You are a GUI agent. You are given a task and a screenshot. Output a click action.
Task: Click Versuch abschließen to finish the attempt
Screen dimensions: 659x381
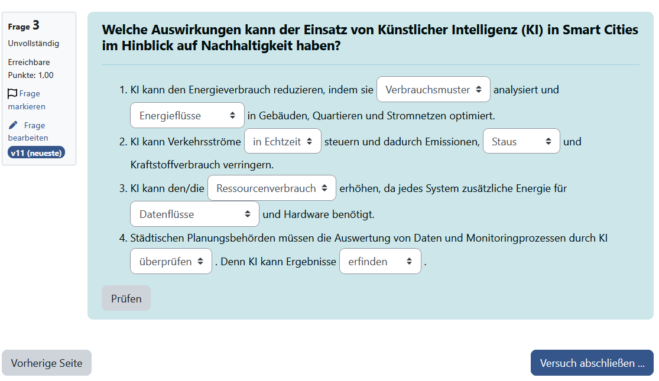592,363
